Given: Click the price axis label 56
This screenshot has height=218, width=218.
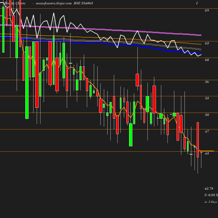Looking at the screenshot, I should 207,82.
